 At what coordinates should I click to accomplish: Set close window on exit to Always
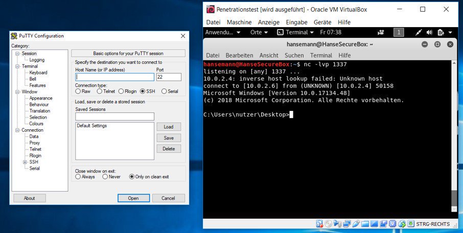(x=78, y=177)
